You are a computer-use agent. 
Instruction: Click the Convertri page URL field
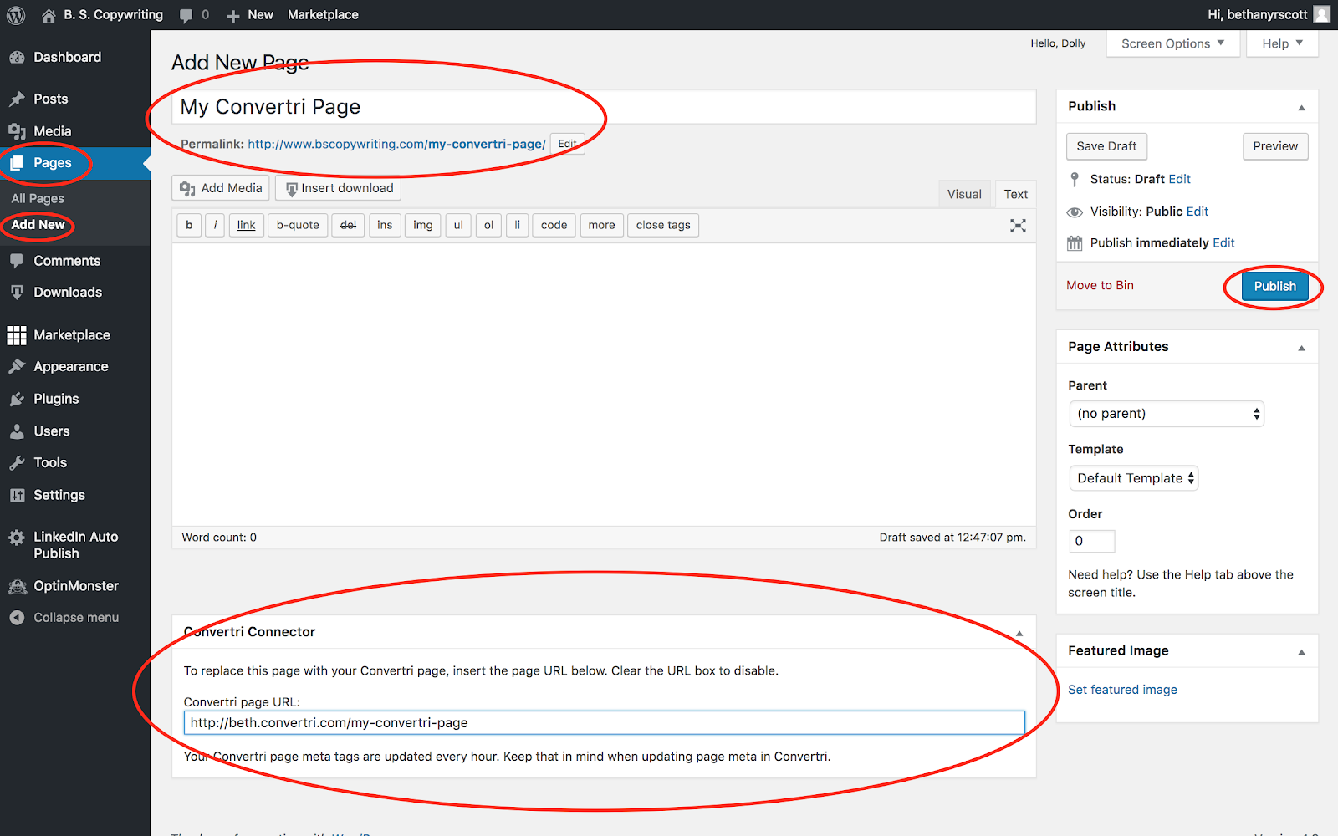pos(604,722)
